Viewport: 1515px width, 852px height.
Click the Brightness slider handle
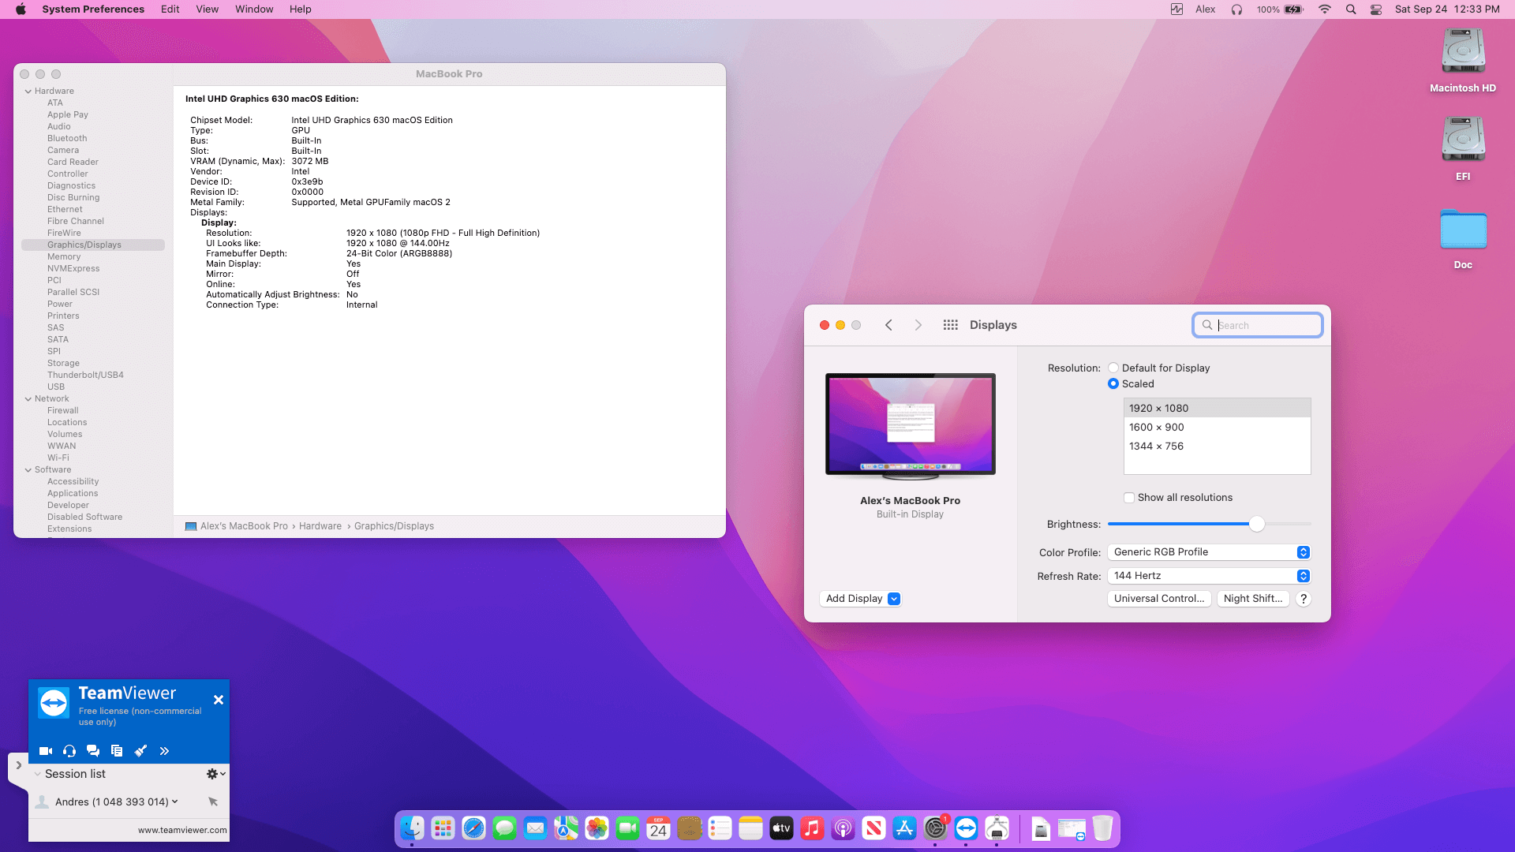(1257, 524)
